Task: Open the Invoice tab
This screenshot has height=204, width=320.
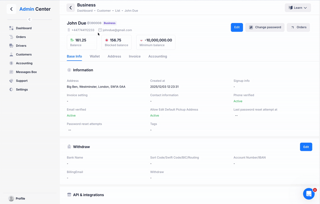Action: click(x=134, y=56)
